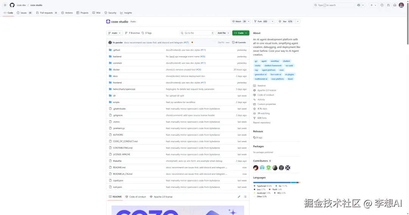The height and width of the screenshot is (215, 409).
Task: Switch to the Projects tab
Action: coord(83,13)
